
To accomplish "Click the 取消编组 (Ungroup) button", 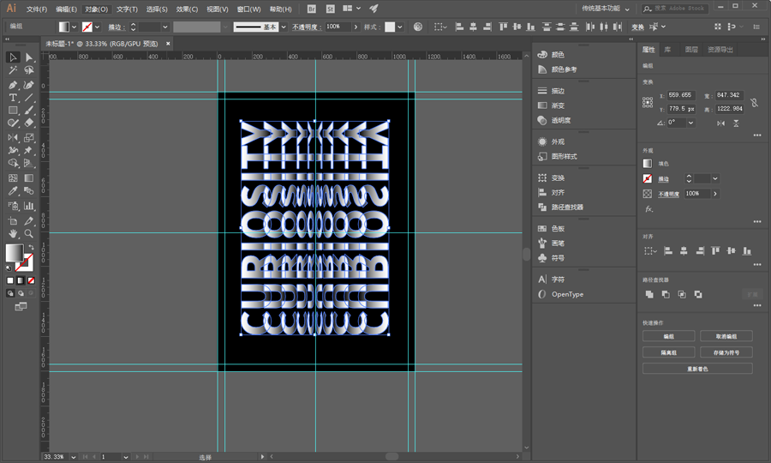I will (726, 336).
